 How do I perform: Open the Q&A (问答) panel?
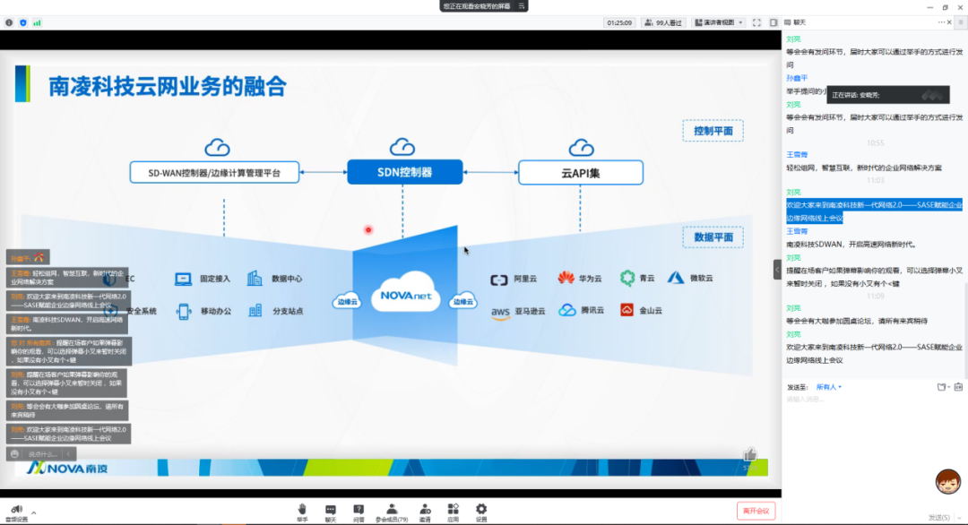point(359,512)
